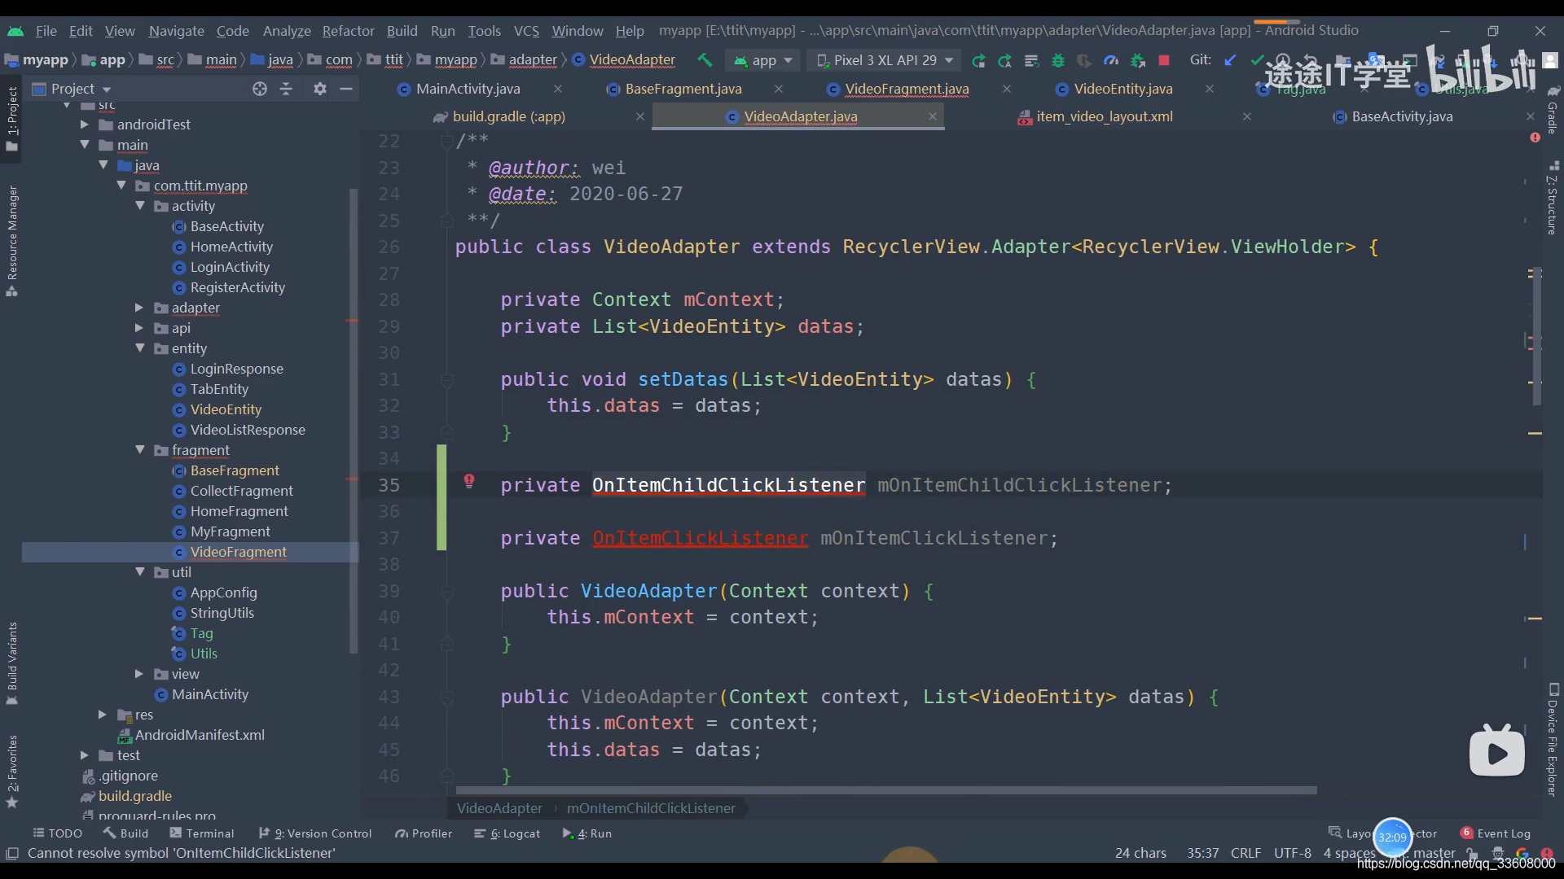Click the Attach Debugger to process icon
1564x879 pixels.
(x=1138, y=60)
